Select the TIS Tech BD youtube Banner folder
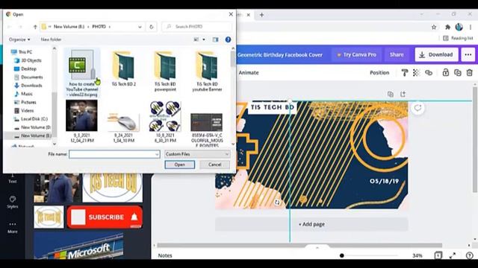This screenshot has width=478, height=268. [x=207, y=71]
